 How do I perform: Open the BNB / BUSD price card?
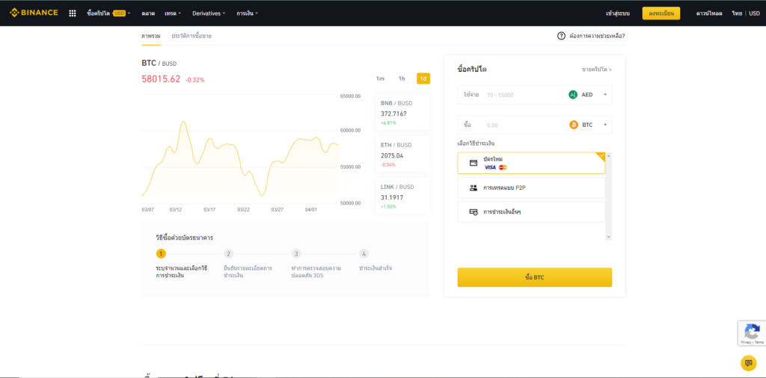[402, 112]
